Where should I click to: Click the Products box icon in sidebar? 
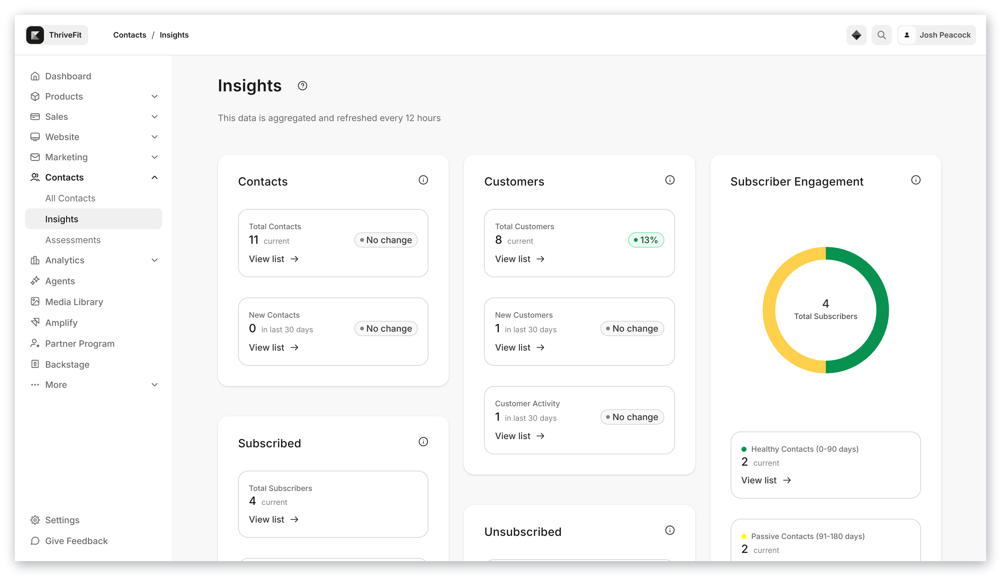coord(35,96)
